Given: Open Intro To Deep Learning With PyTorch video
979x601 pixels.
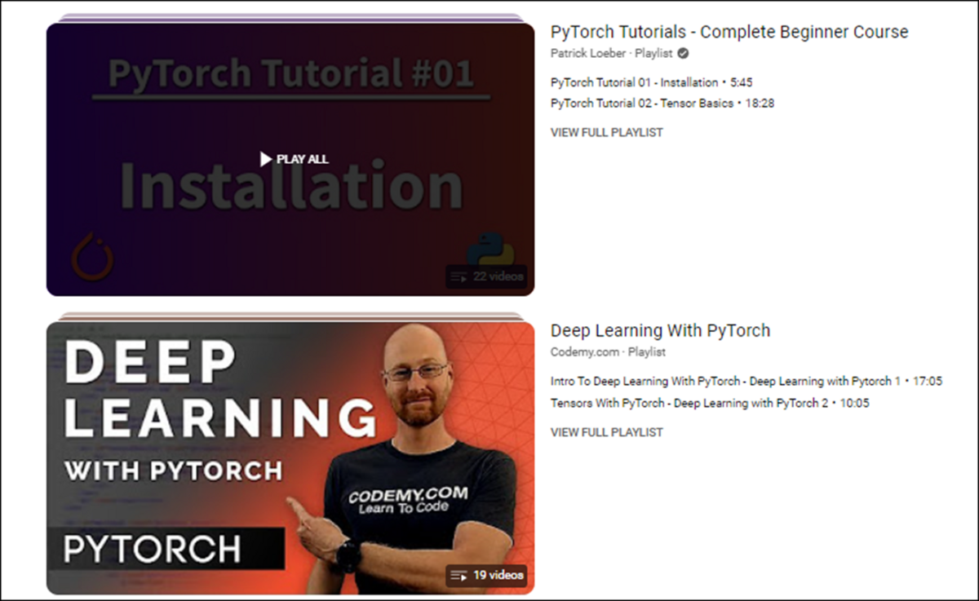Looking at the screenshot, I should coord(726,382).
